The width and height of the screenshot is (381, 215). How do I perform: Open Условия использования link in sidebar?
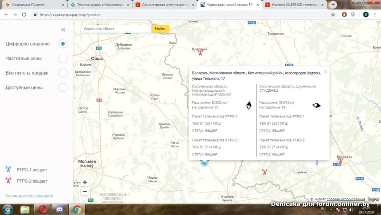pyautogui.click(x=29, y=196)
